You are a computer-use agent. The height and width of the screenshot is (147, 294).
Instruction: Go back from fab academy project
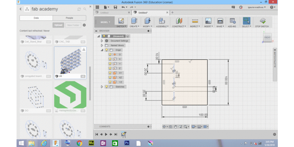[x=21, y=9]
